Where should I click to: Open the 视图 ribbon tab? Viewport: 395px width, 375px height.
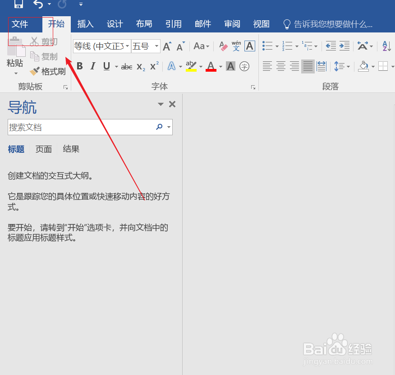[x=262, y=24]
